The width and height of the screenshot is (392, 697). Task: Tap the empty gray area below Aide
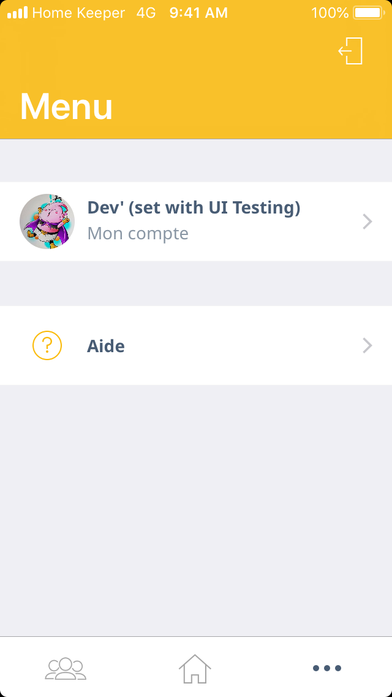pyautogui.click(x=196, y=509)
